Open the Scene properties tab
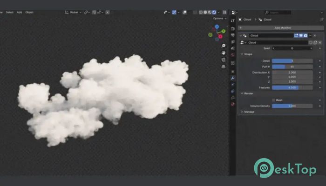The image size is (326, 186). (233, 48)
